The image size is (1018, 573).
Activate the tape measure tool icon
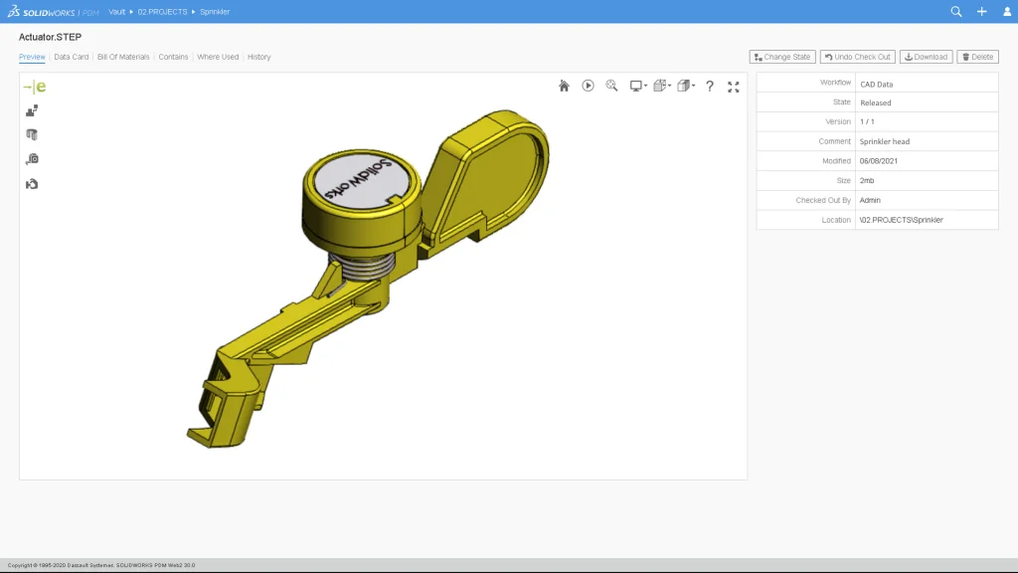coord(32,159)
